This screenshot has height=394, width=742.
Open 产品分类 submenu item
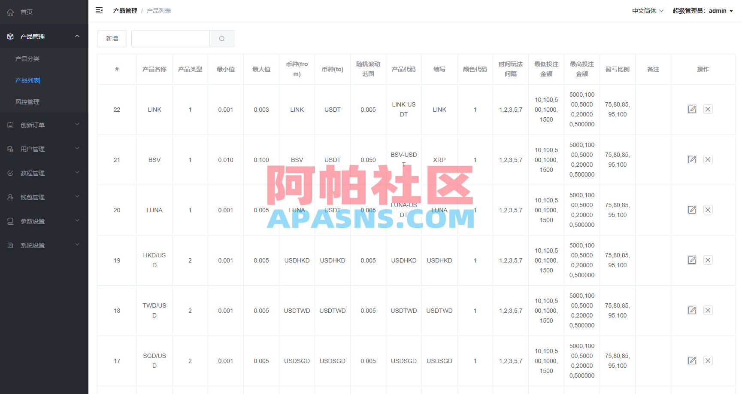27,59
